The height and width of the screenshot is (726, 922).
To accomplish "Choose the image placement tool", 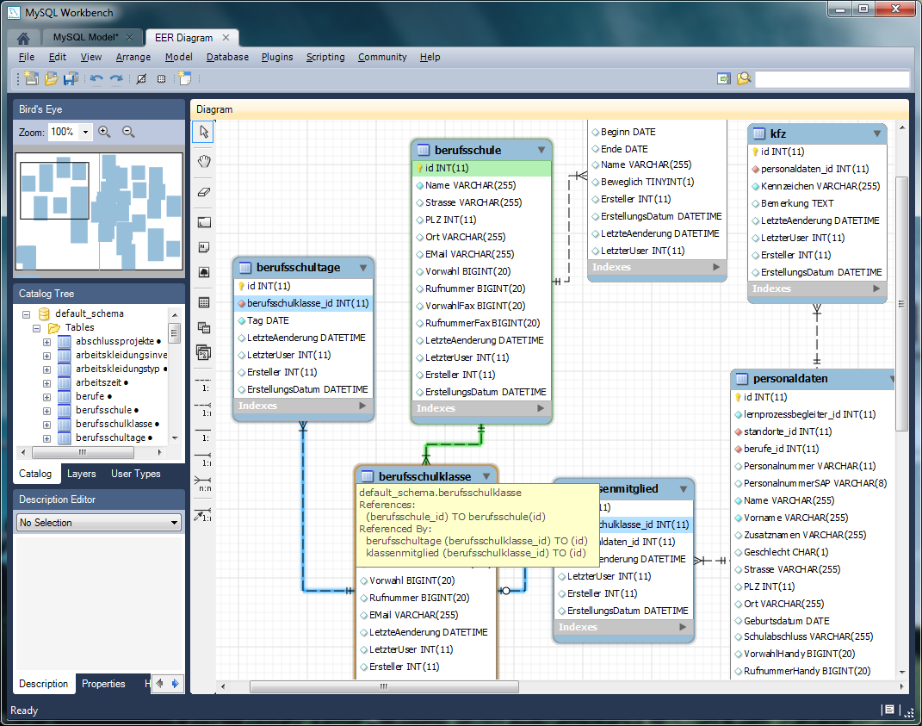I will point(203,272).
